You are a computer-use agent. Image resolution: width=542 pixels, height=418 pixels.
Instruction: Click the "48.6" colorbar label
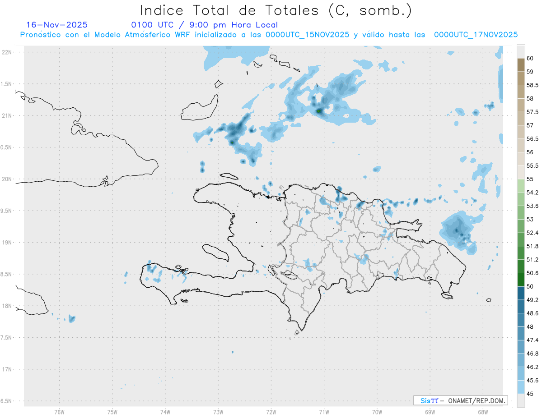(x=532, y=313)
